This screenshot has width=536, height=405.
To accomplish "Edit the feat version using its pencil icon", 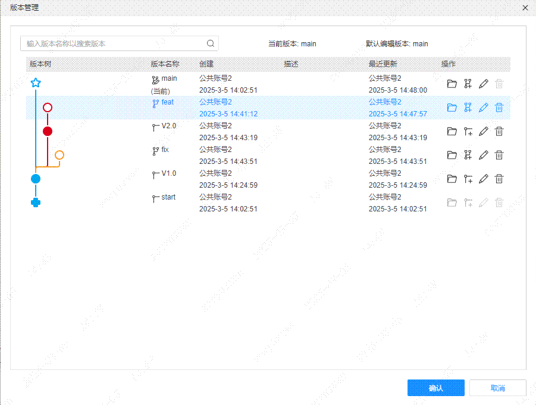I will tap(483, 107).
